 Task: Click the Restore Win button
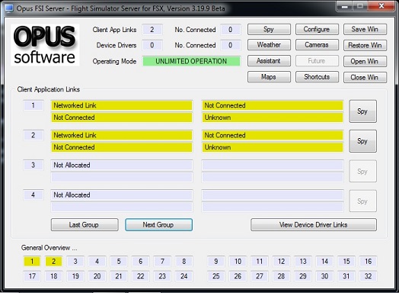pyautogui.click(x=365, y=45)
